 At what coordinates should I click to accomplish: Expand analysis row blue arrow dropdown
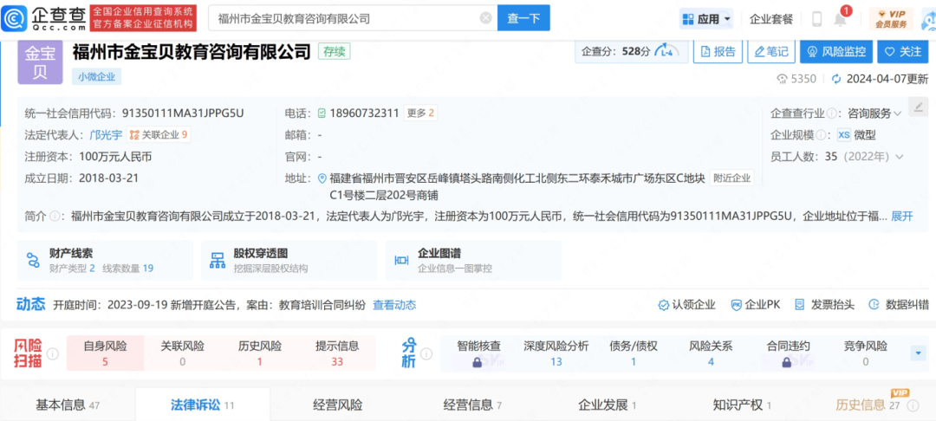click(x=918, y=353)
